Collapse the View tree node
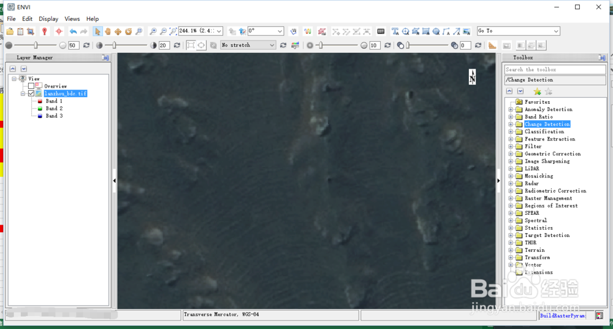613x329 pixels. (14, 79)
